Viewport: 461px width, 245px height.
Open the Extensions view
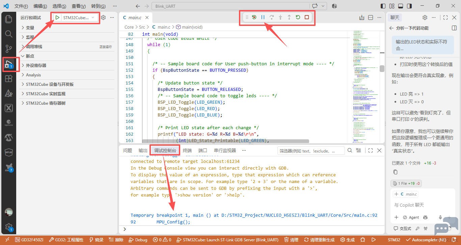point(8,79)
